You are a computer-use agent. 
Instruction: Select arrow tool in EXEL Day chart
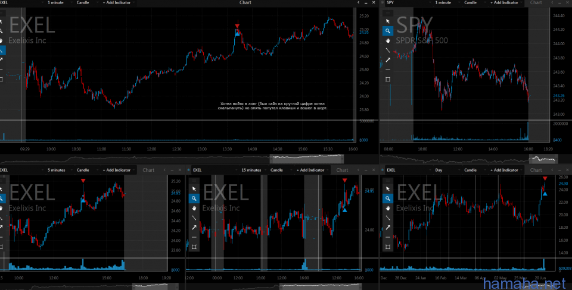pos(388,227)
